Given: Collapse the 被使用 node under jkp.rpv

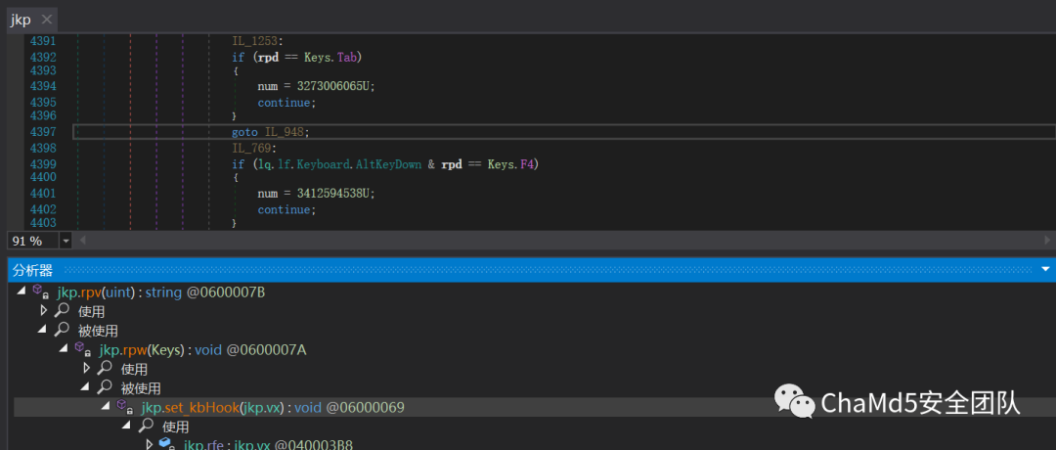Looking at the screenshot, I should coord(42,330).
